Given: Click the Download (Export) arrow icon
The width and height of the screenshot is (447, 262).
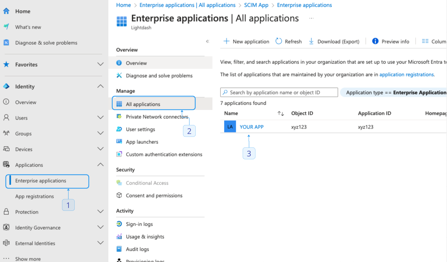Looking at the screenshot, I should [311, 41].
